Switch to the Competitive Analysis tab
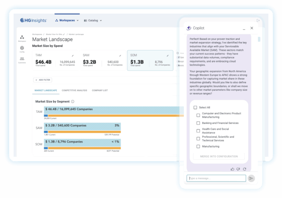282x198 pixels. pyautogui.click(x=74, y=90)
